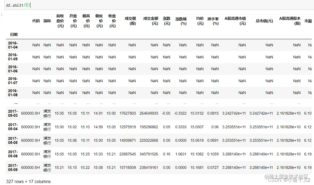Click the 总市值(元) column header
This screenshot has height=185, width=314.
pos(264,21)
